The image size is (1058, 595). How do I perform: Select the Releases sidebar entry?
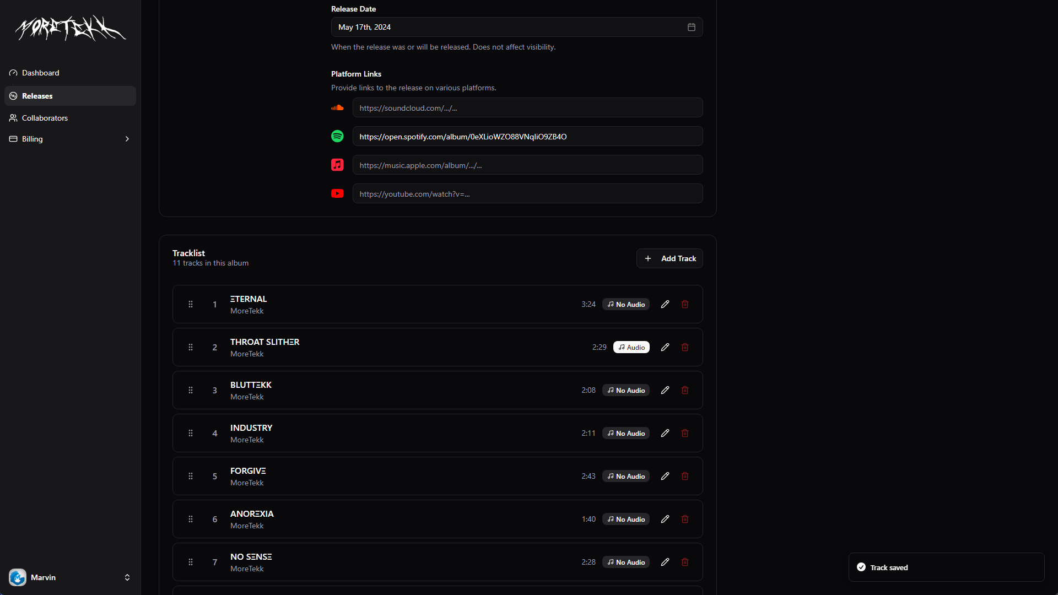tap(37, 96)
